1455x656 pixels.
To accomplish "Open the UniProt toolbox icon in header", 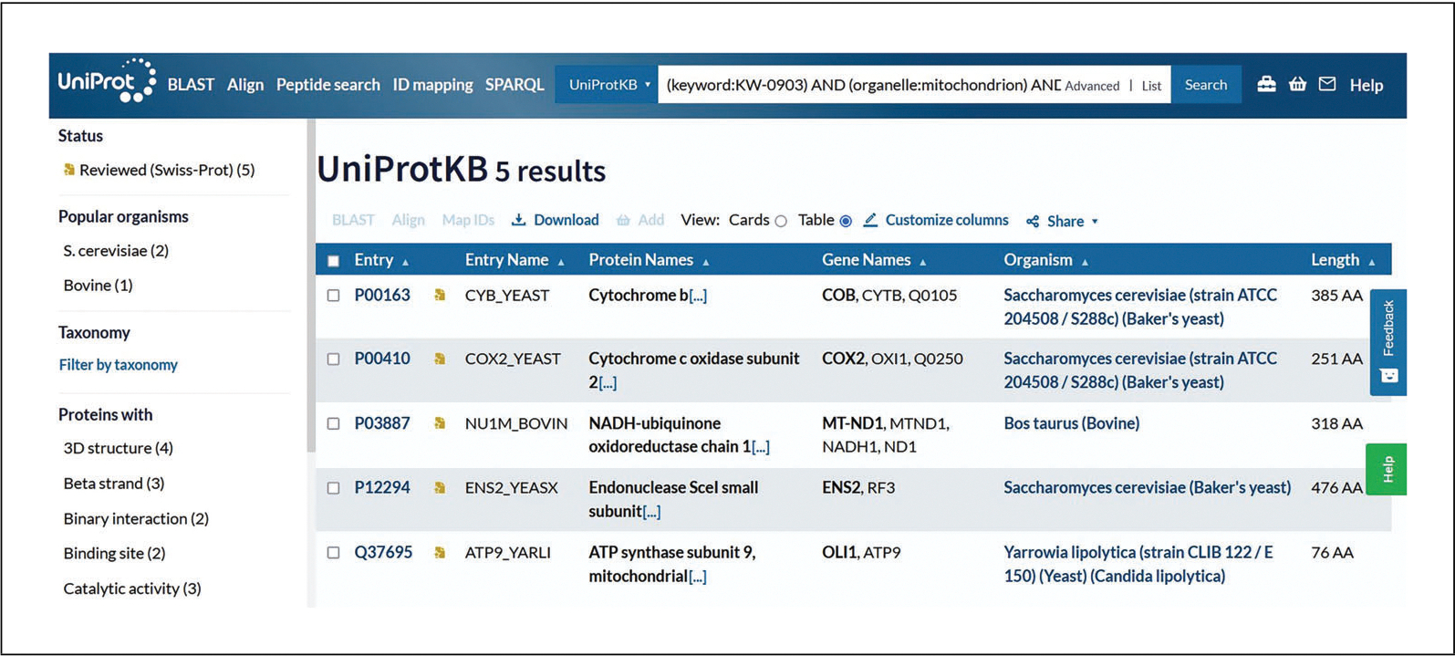I will click(1266, 85).
